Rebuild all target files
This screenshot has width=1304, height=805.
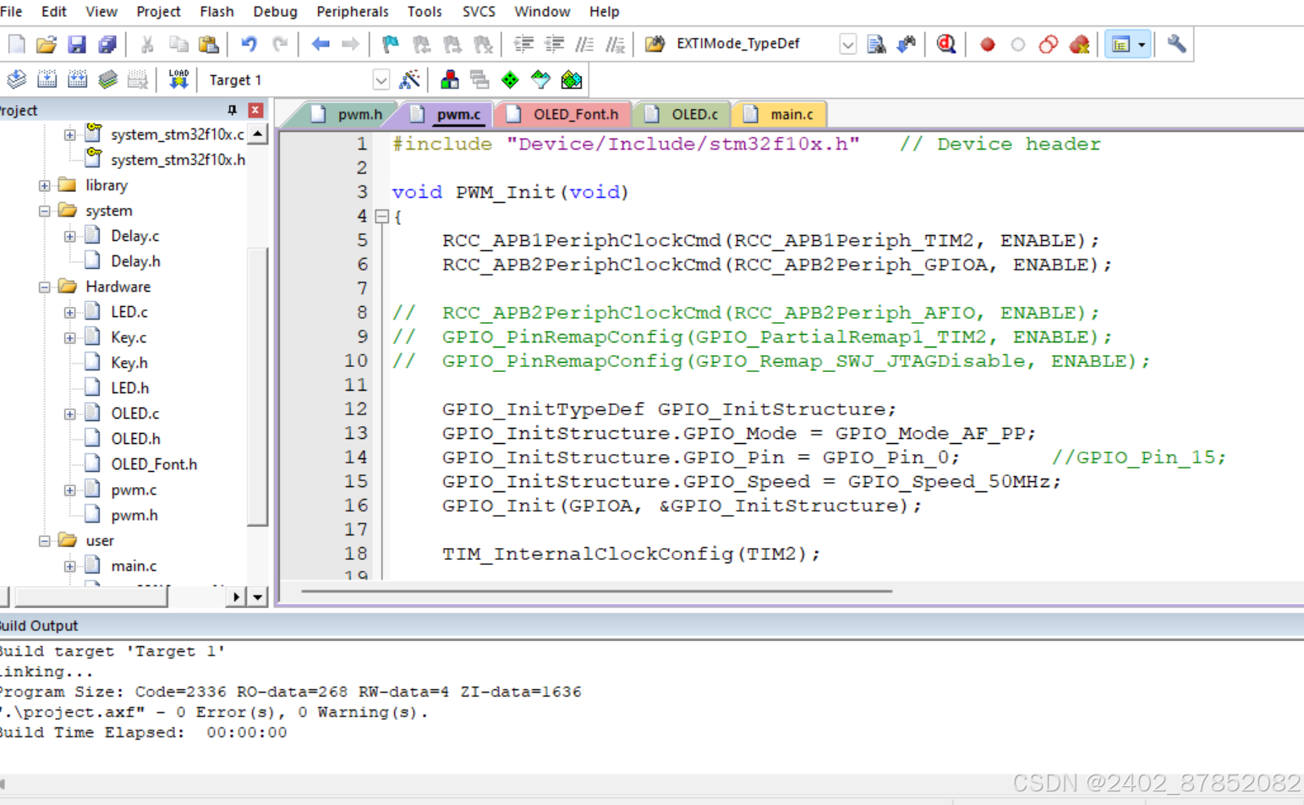click(x=77, y=79)
